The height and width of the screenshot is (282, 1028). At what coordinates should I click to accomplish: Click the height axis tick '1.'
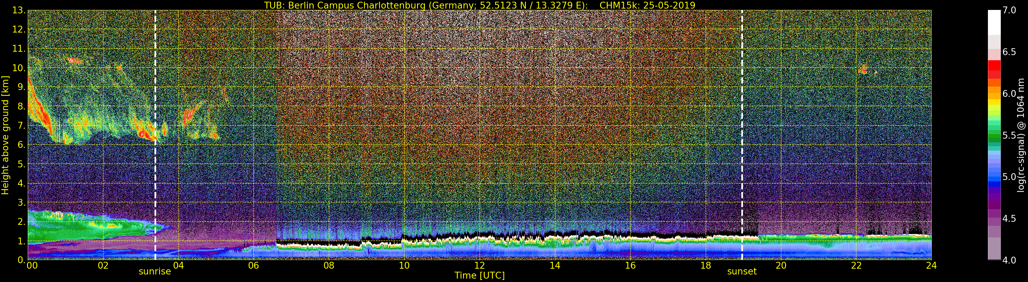tap(21, 241)
